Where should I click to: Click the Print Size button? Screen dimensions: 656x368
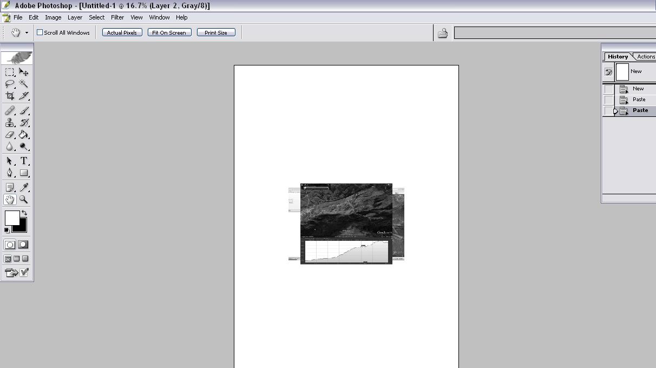click(x=216, y=32)
